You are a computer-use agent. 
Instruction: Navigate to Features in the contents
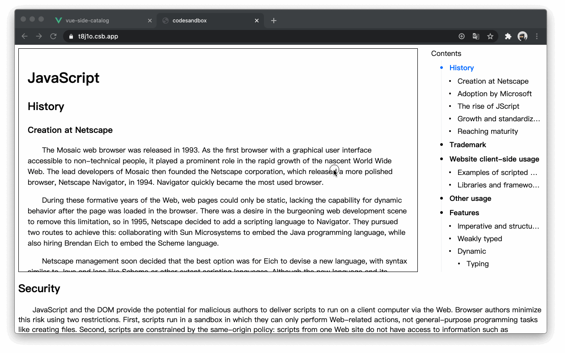click(464, 213)
